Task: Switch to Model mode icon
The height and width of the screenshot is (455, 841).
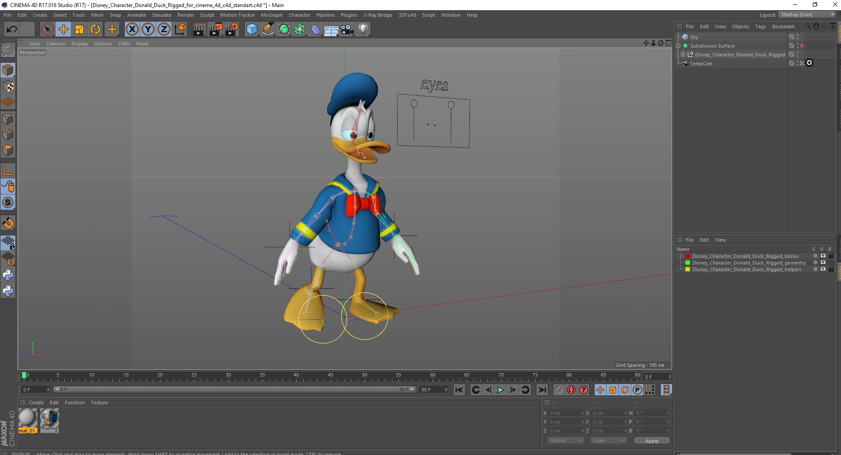Action: coord(8,71)
